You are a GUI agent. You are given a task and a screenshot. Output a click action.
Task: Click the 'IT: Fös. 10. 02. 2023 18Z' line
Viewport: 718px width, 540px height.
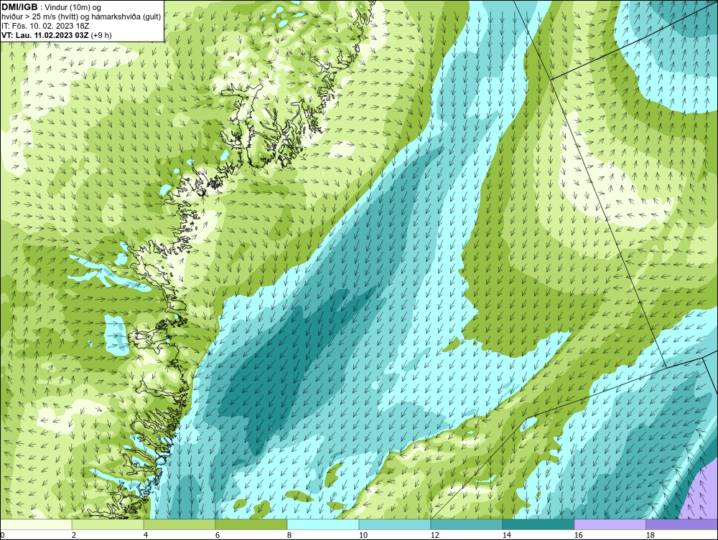[x=45, y=26]
